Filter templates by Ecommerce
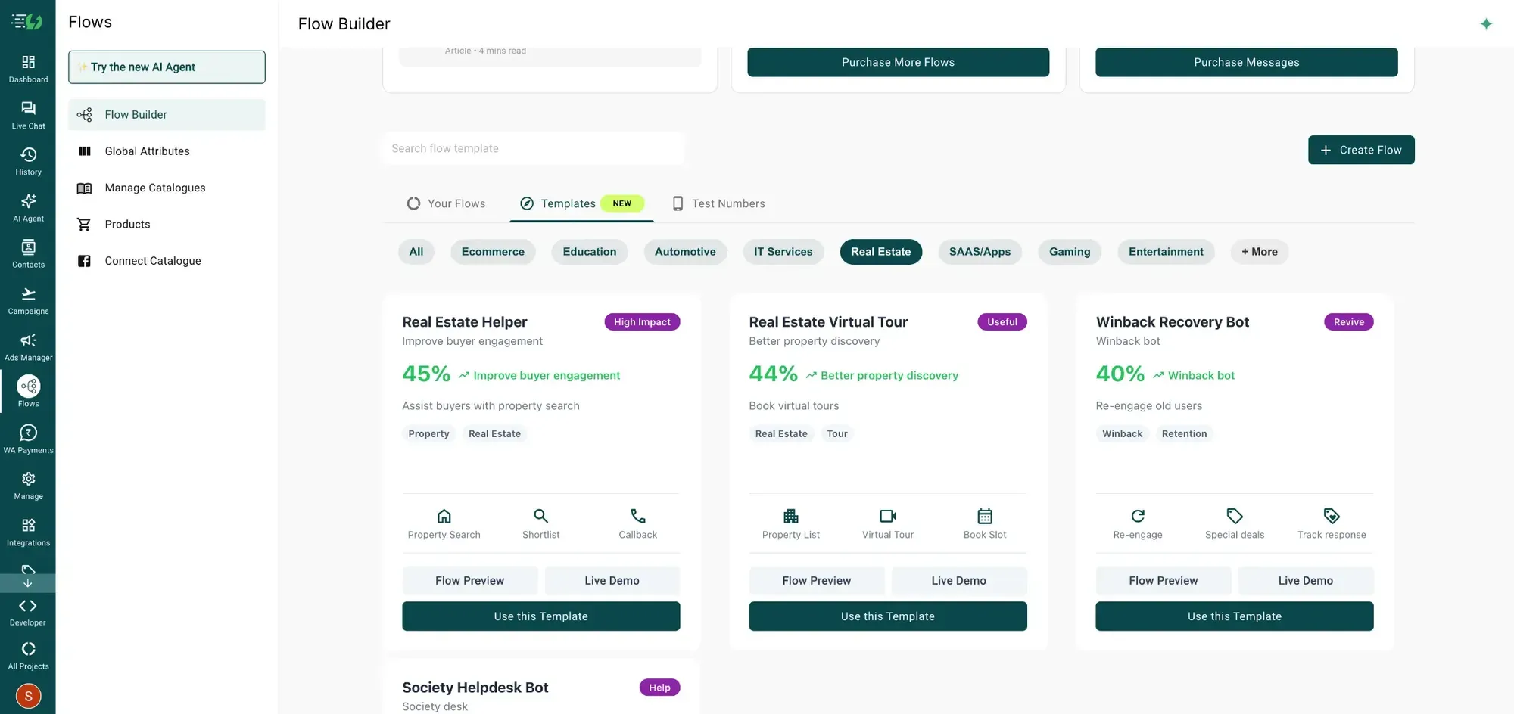The image size is (1514, 714). (493, 252)
